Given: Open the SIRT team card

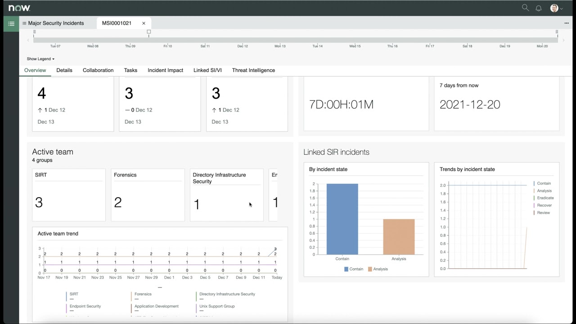Looking at the screenshot, I should [x=69, y=195].
